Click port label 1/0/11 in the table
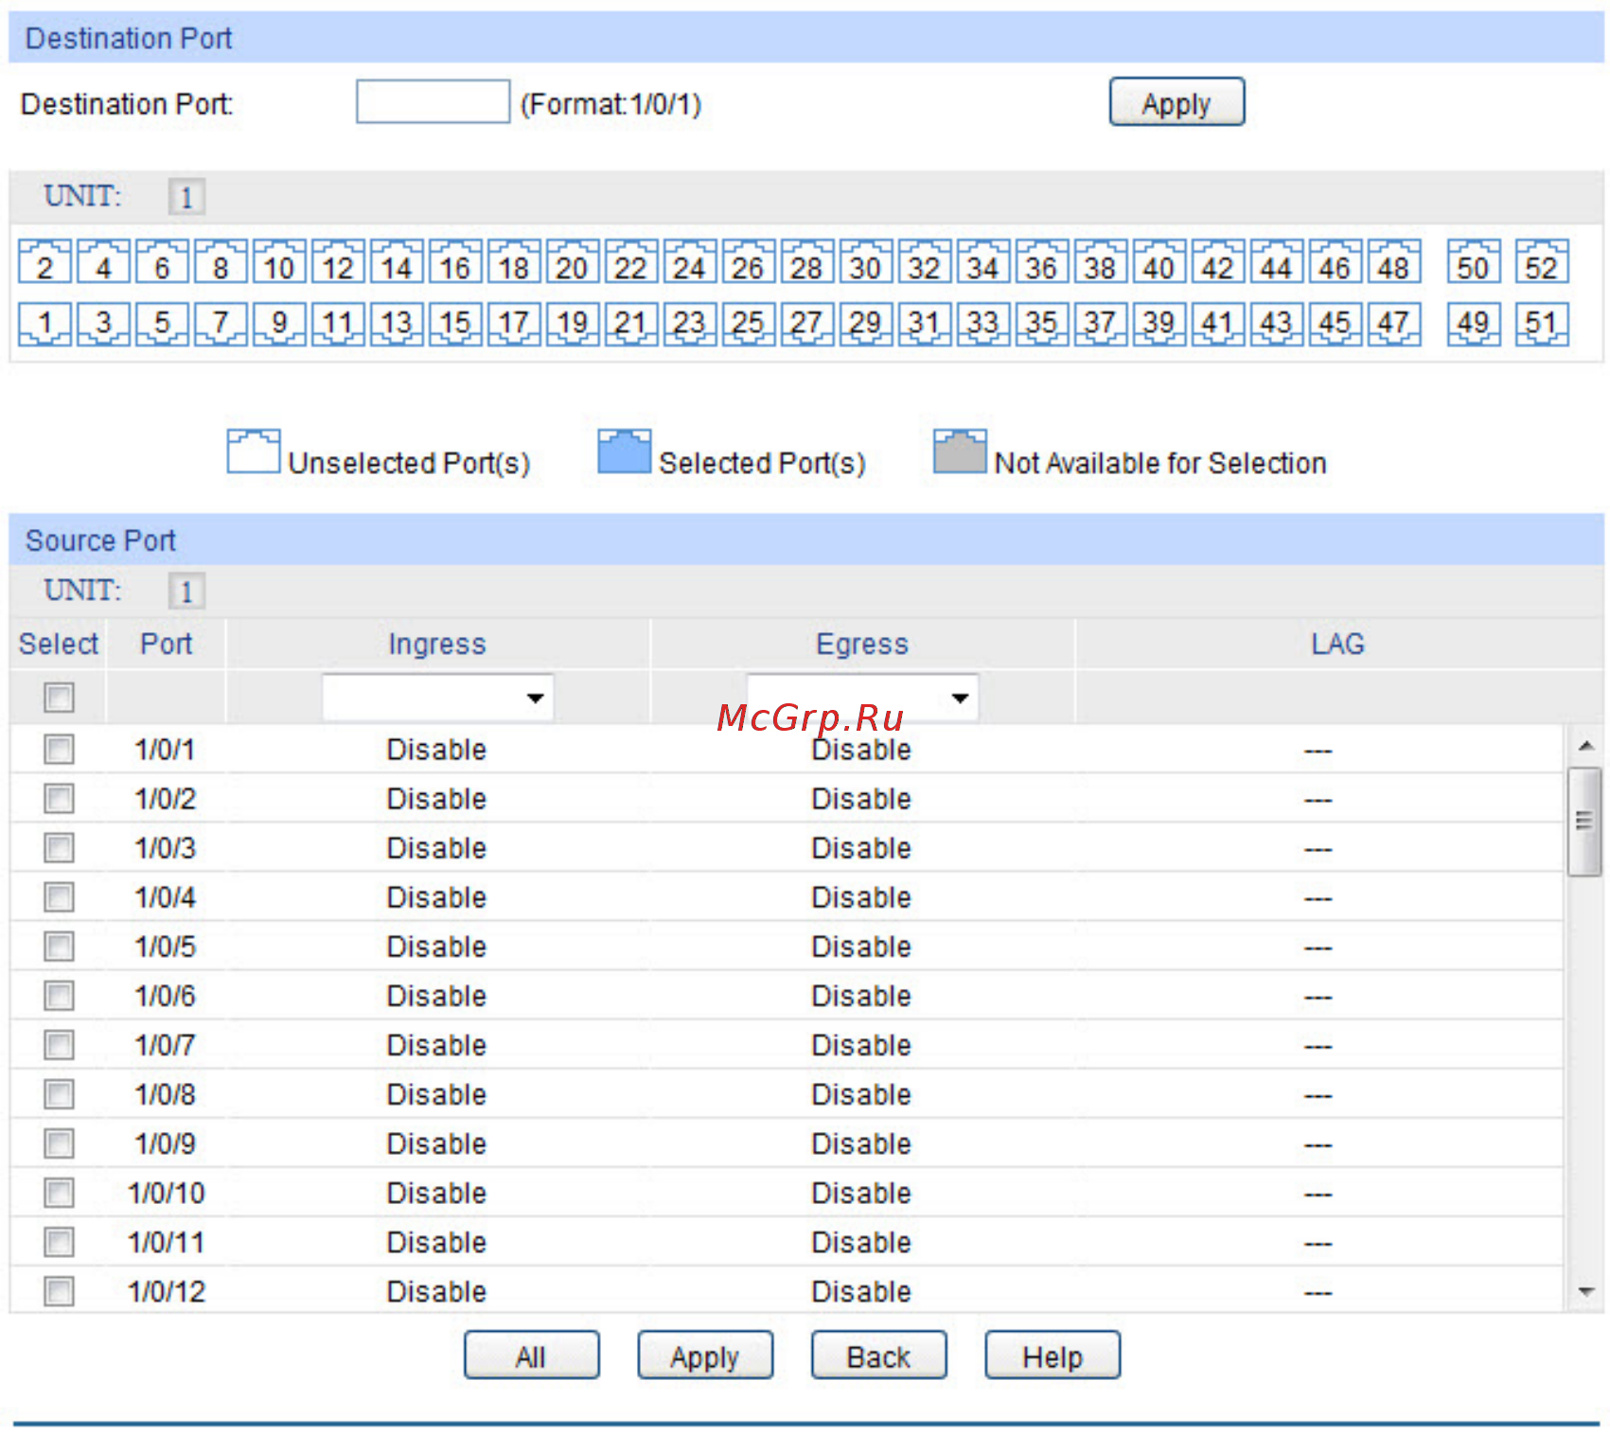The width and height of the screenshot is (1610, 1434). tap(166, 1241)
